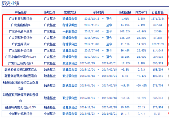This screenshot has width=169, height=119.
Task: Click the 86.46% return value
Action: [125, 51]
